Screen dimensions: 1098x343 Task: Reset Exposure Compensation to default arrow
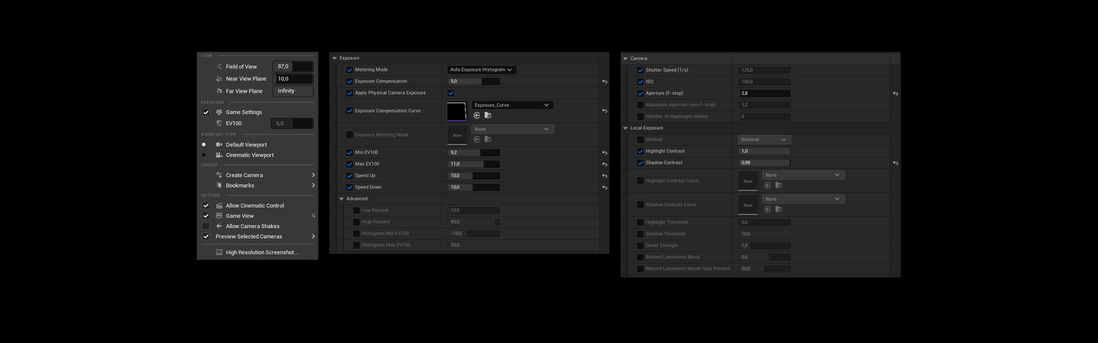pos(604,81)
